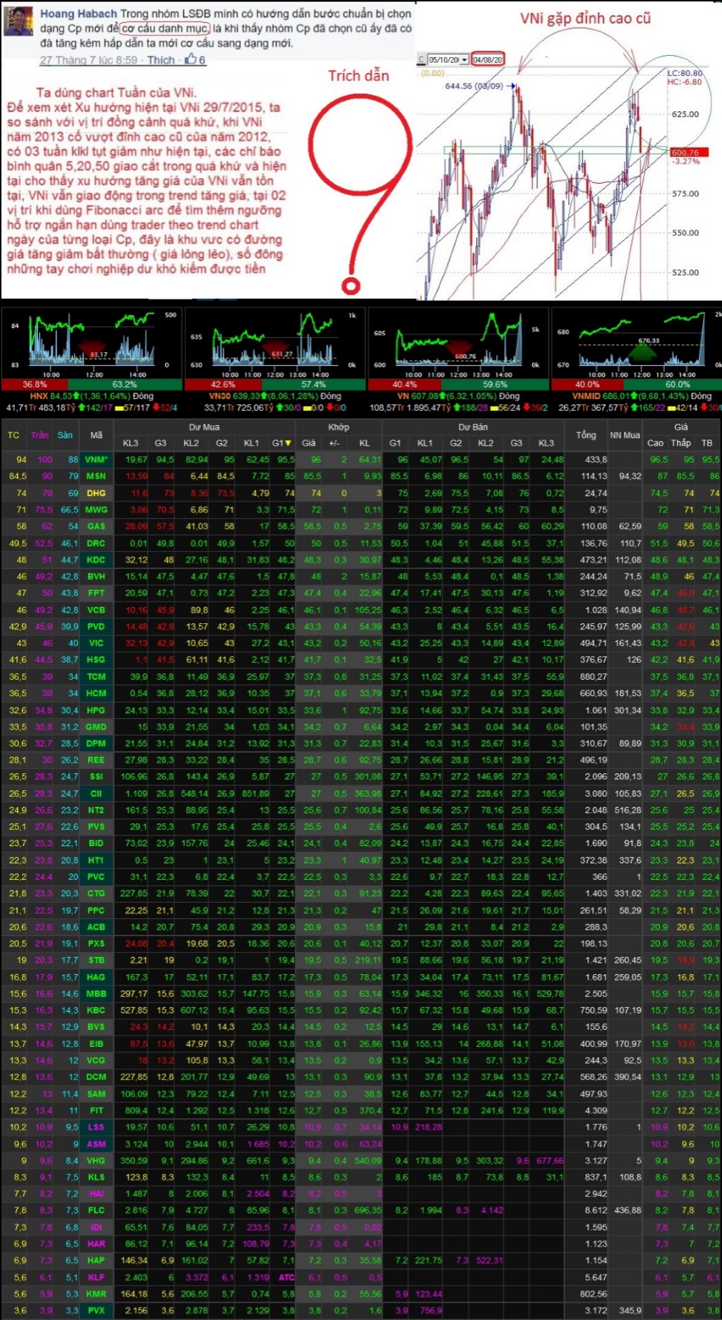Screen dimensions: 722x1320
Task: Click the HNX index label text
Action: pyautogui.click(x=39, y=396)
